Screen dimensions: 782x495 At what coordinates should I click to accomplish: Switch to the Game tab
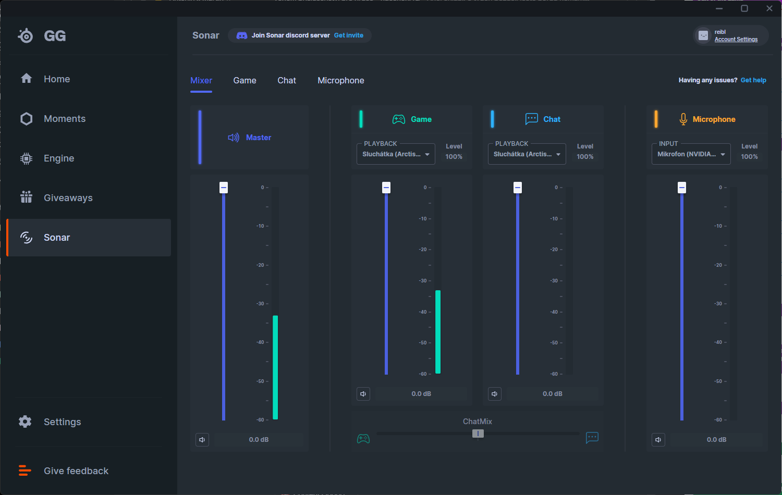coord(245,81)
